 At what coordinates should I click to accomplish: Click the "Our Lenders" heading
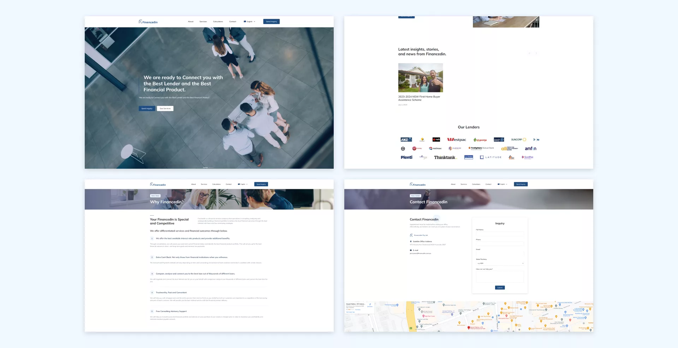469,127
